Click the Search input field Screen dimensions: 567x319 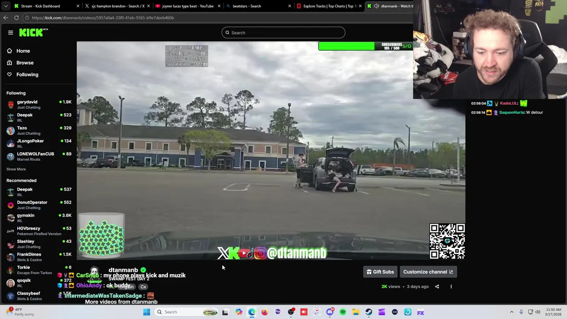(283, 33)
